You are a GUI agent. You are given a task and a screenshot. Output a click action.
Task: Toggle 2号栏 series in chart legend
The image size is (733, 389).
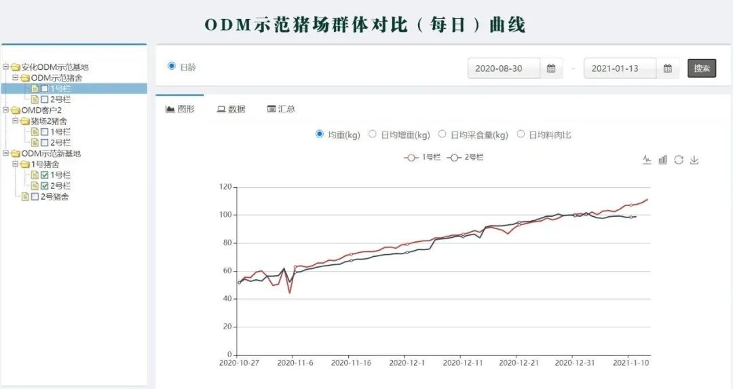pos(464,157)
